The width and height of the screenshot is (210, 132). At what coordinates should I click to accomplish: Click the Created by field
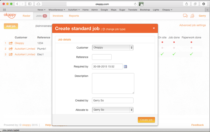click(x=113, y=100)
